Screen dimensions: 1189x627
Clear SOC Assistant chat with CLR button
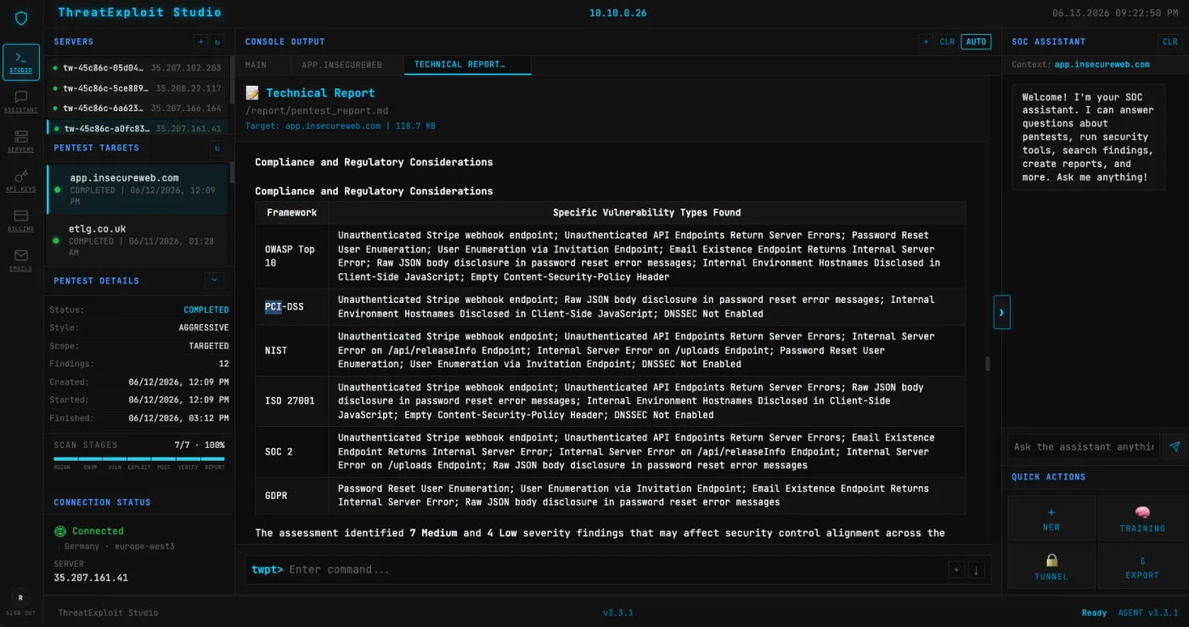pos(1170,42)
